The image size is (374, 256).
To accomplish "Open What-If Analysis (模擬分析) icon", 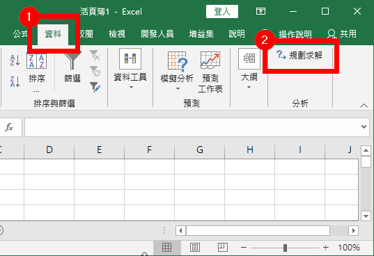I will [177, 61].
